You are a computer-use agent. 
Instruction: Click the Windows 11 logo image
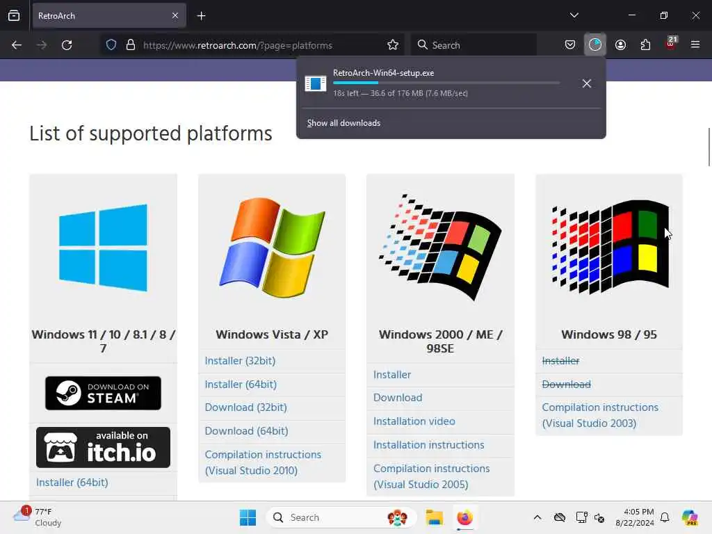(103, 248)
